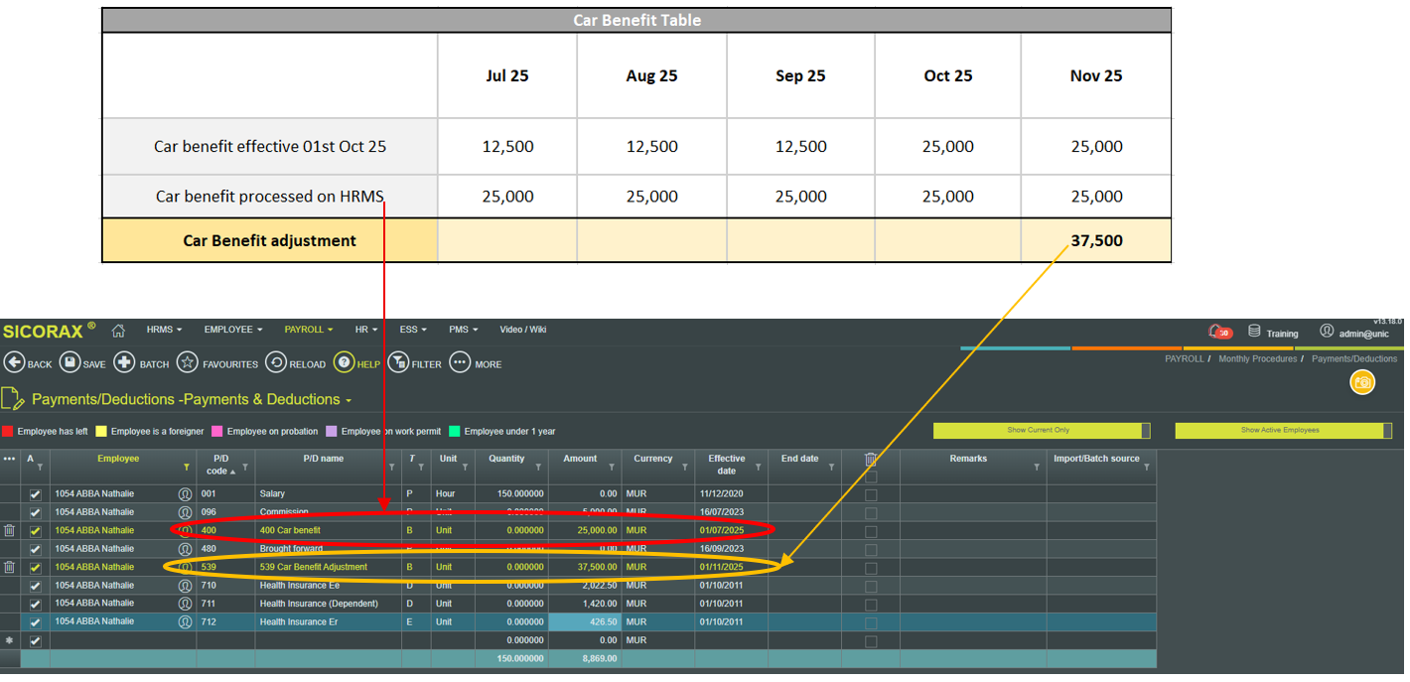Open the EMPLOYEE menu

232,330
